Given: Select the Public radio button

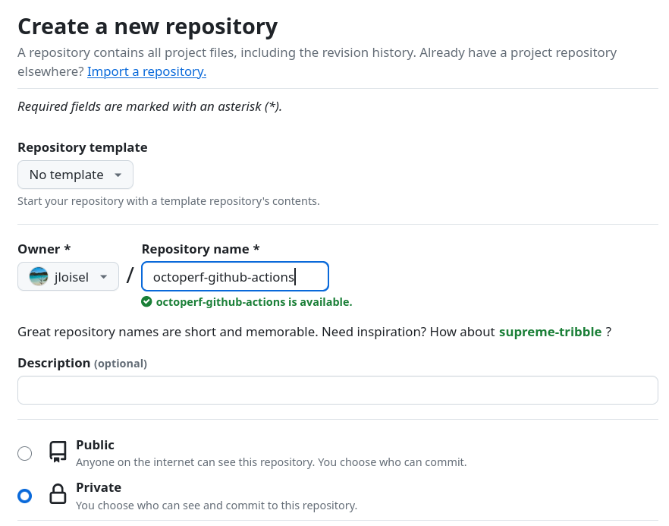Looking at the screenshot, I should pyautogui.click(x=24, y=452).
